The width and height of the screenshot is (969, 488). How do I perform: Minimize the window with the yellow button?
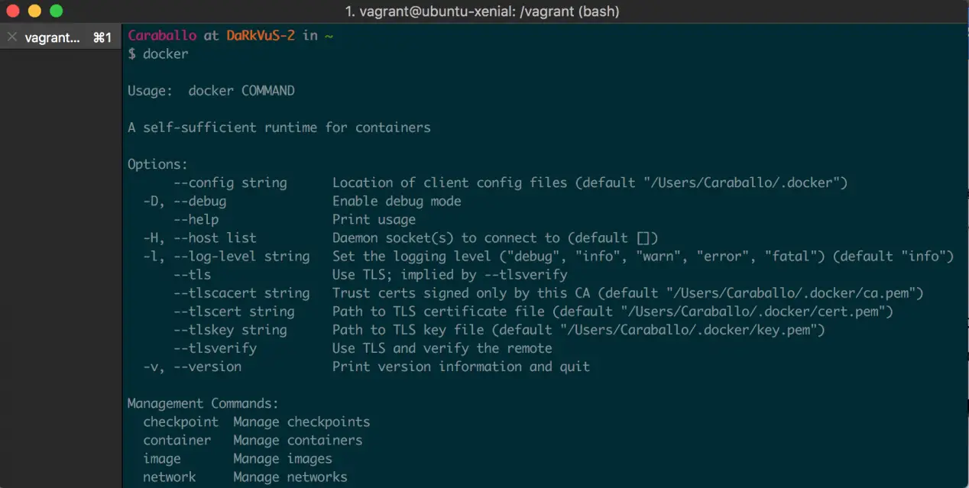[34, 11]
